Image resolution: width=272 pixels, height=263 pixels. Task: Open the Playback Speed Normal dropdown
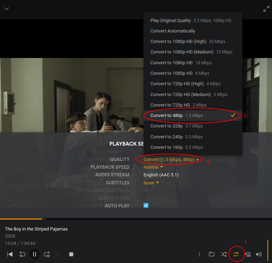point(153,167)
